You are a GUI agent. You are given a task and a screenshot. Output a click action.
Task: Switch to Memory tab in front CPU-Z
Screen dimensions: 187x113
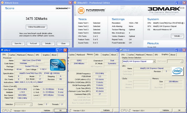coord(31,55)
